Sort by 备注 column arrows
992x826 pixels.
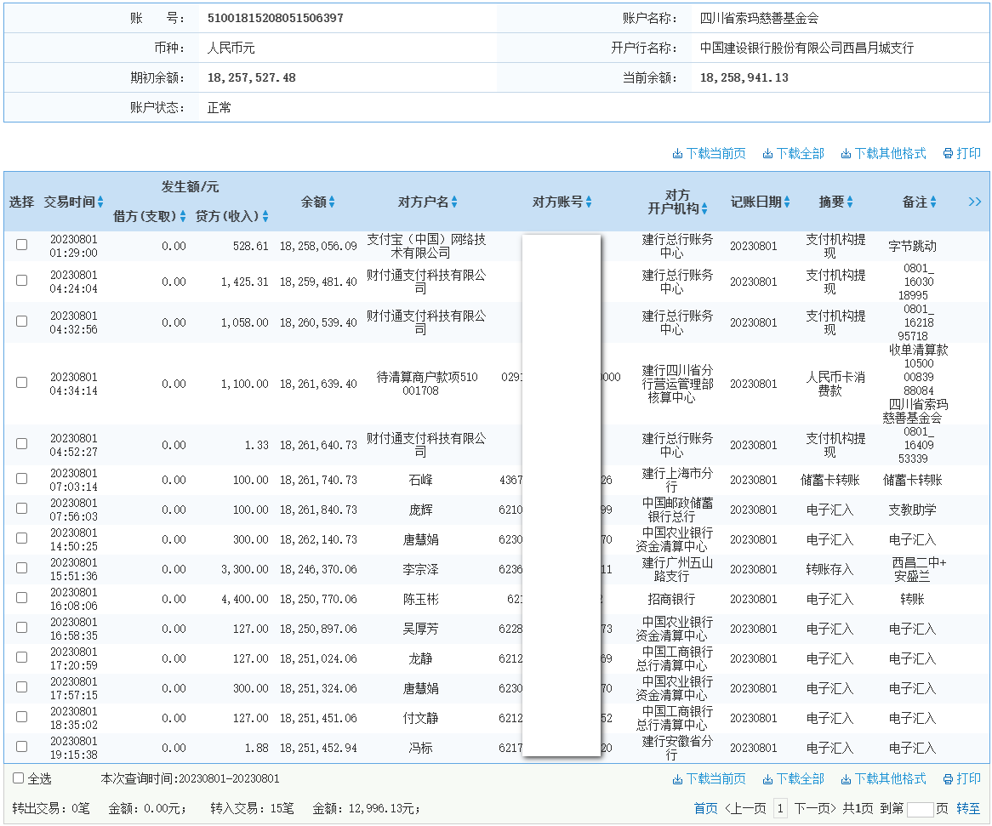pyautogui.click(x=933, y=202)
